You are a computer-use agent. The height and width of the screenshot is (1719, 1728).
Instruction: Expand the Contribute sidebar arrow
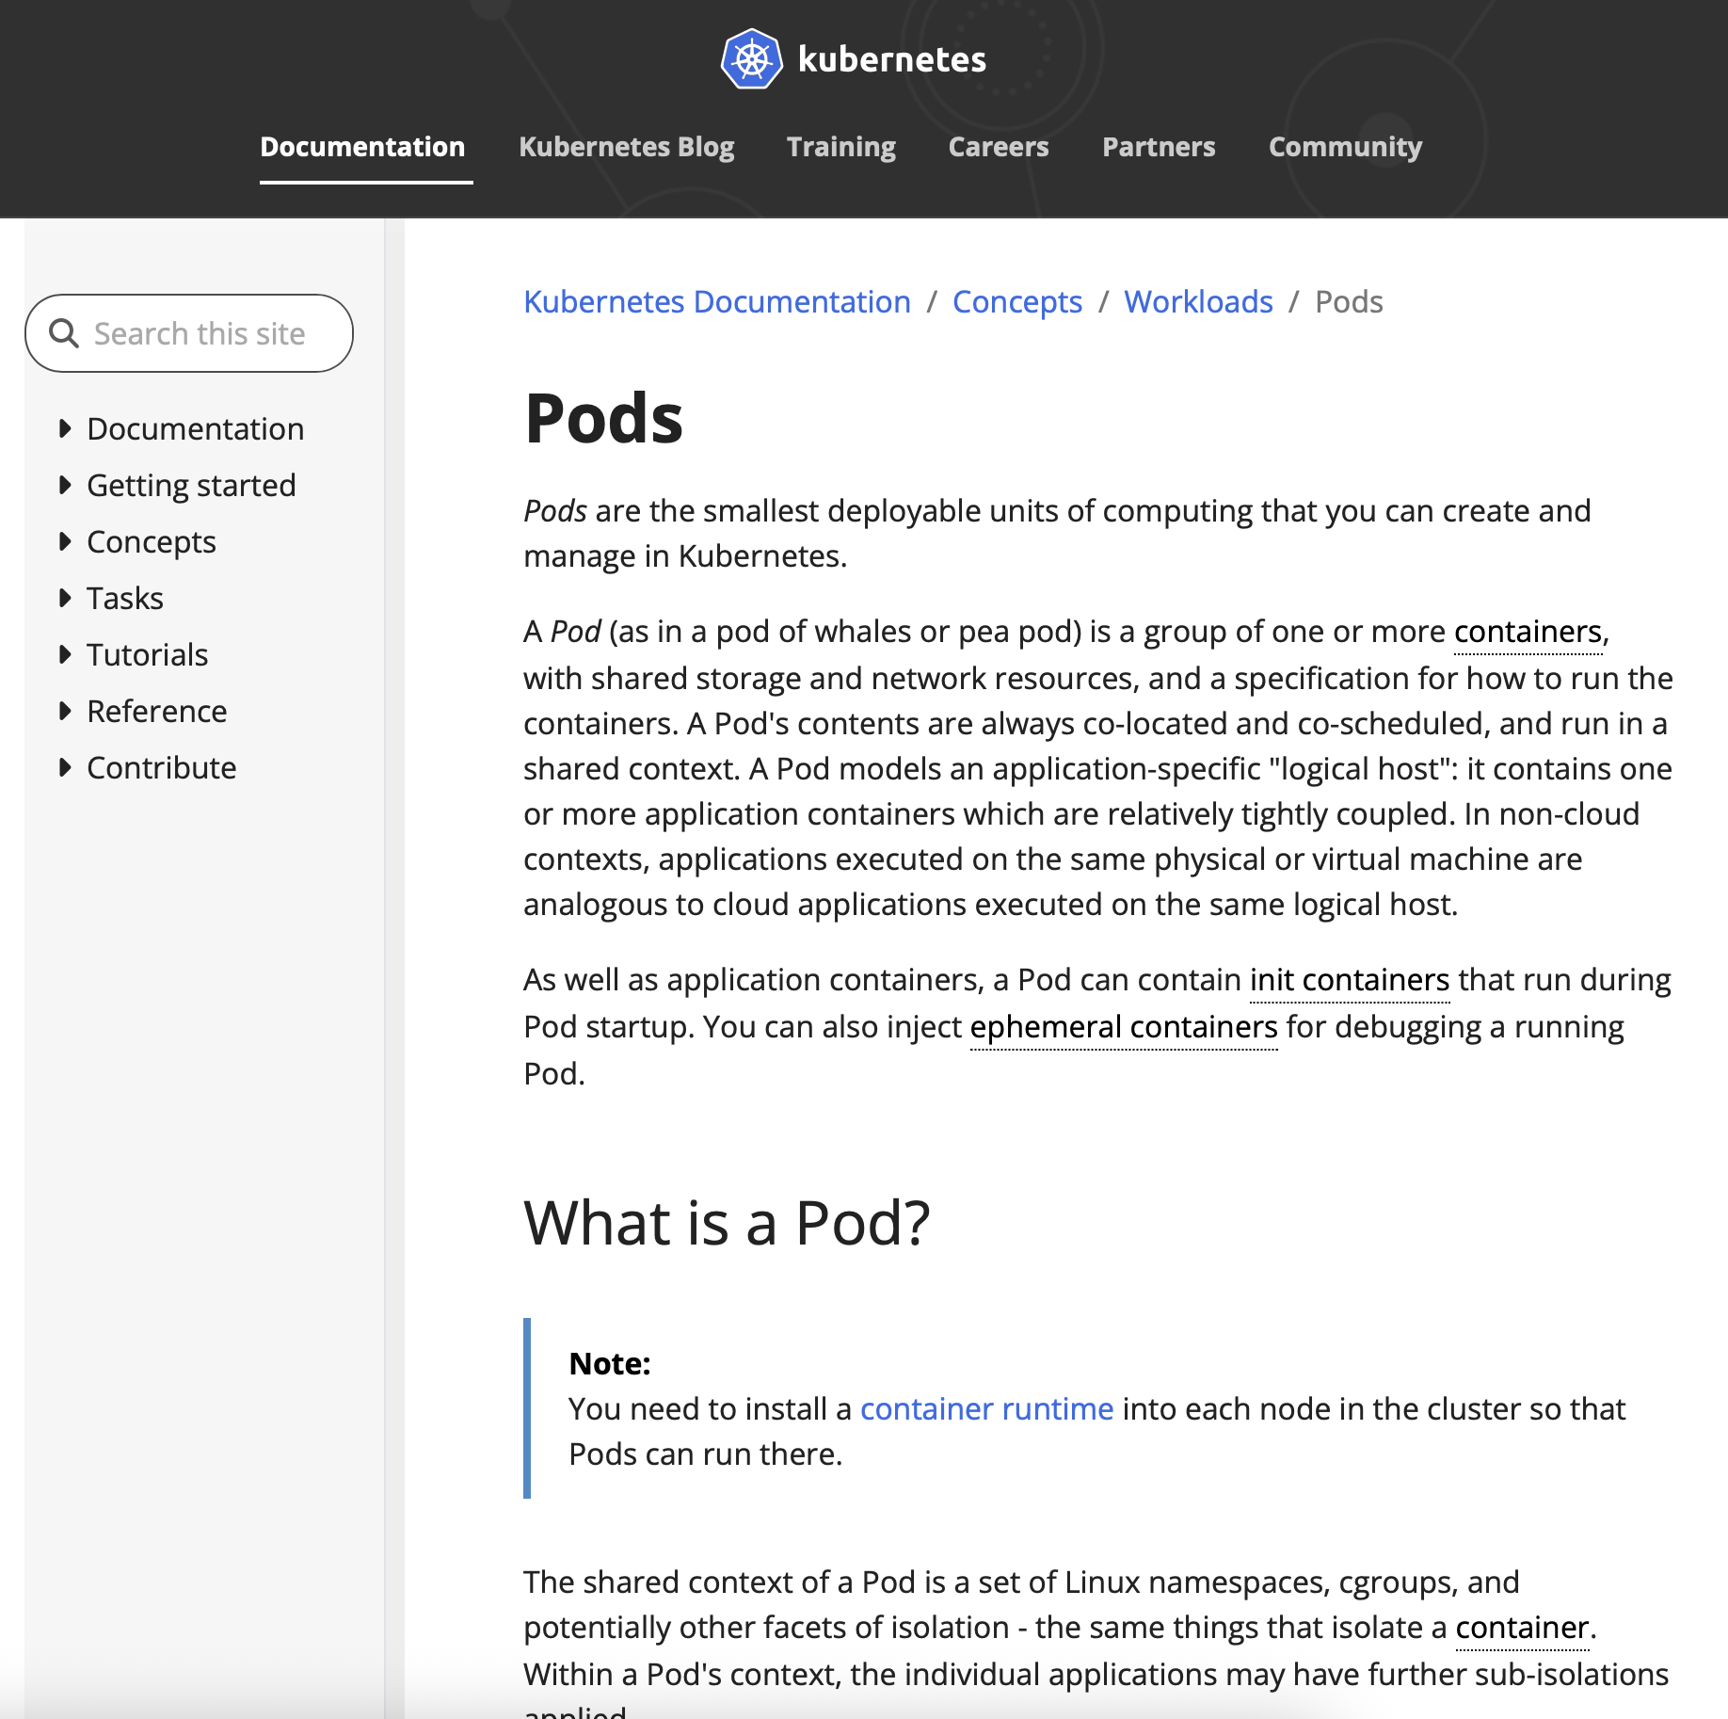65,768
